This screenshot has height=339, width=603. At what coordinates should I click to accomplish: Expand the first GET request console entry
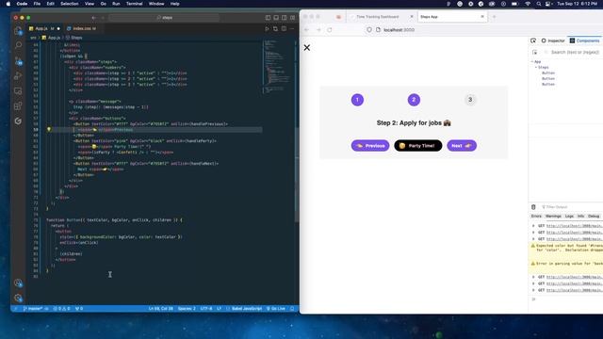(533, 226)
